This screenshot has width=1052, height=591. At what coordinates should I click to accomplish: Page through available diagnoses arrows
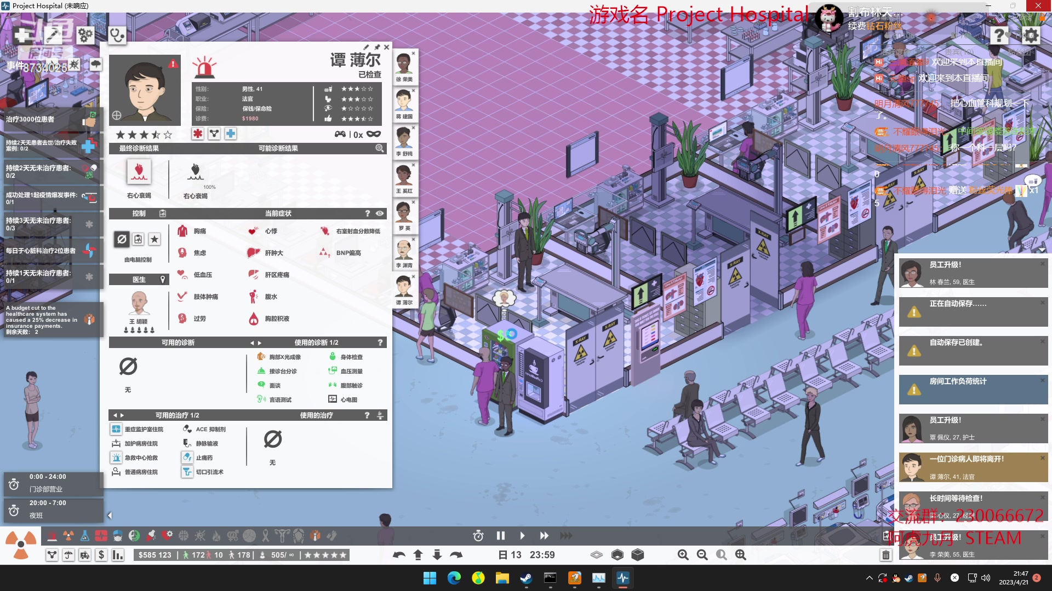click(255, 343)
